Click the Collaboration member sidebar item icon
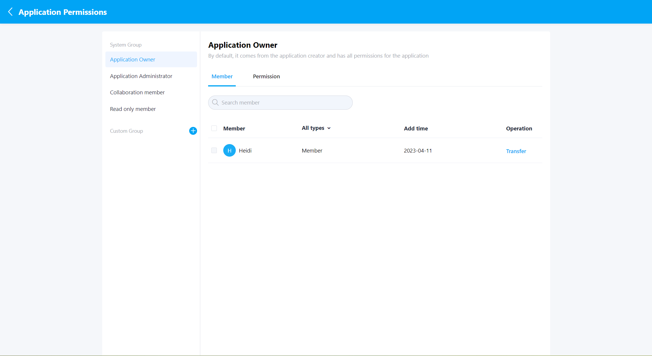The height and width of the screenshot is (356, 652). [x=138, y=92]
